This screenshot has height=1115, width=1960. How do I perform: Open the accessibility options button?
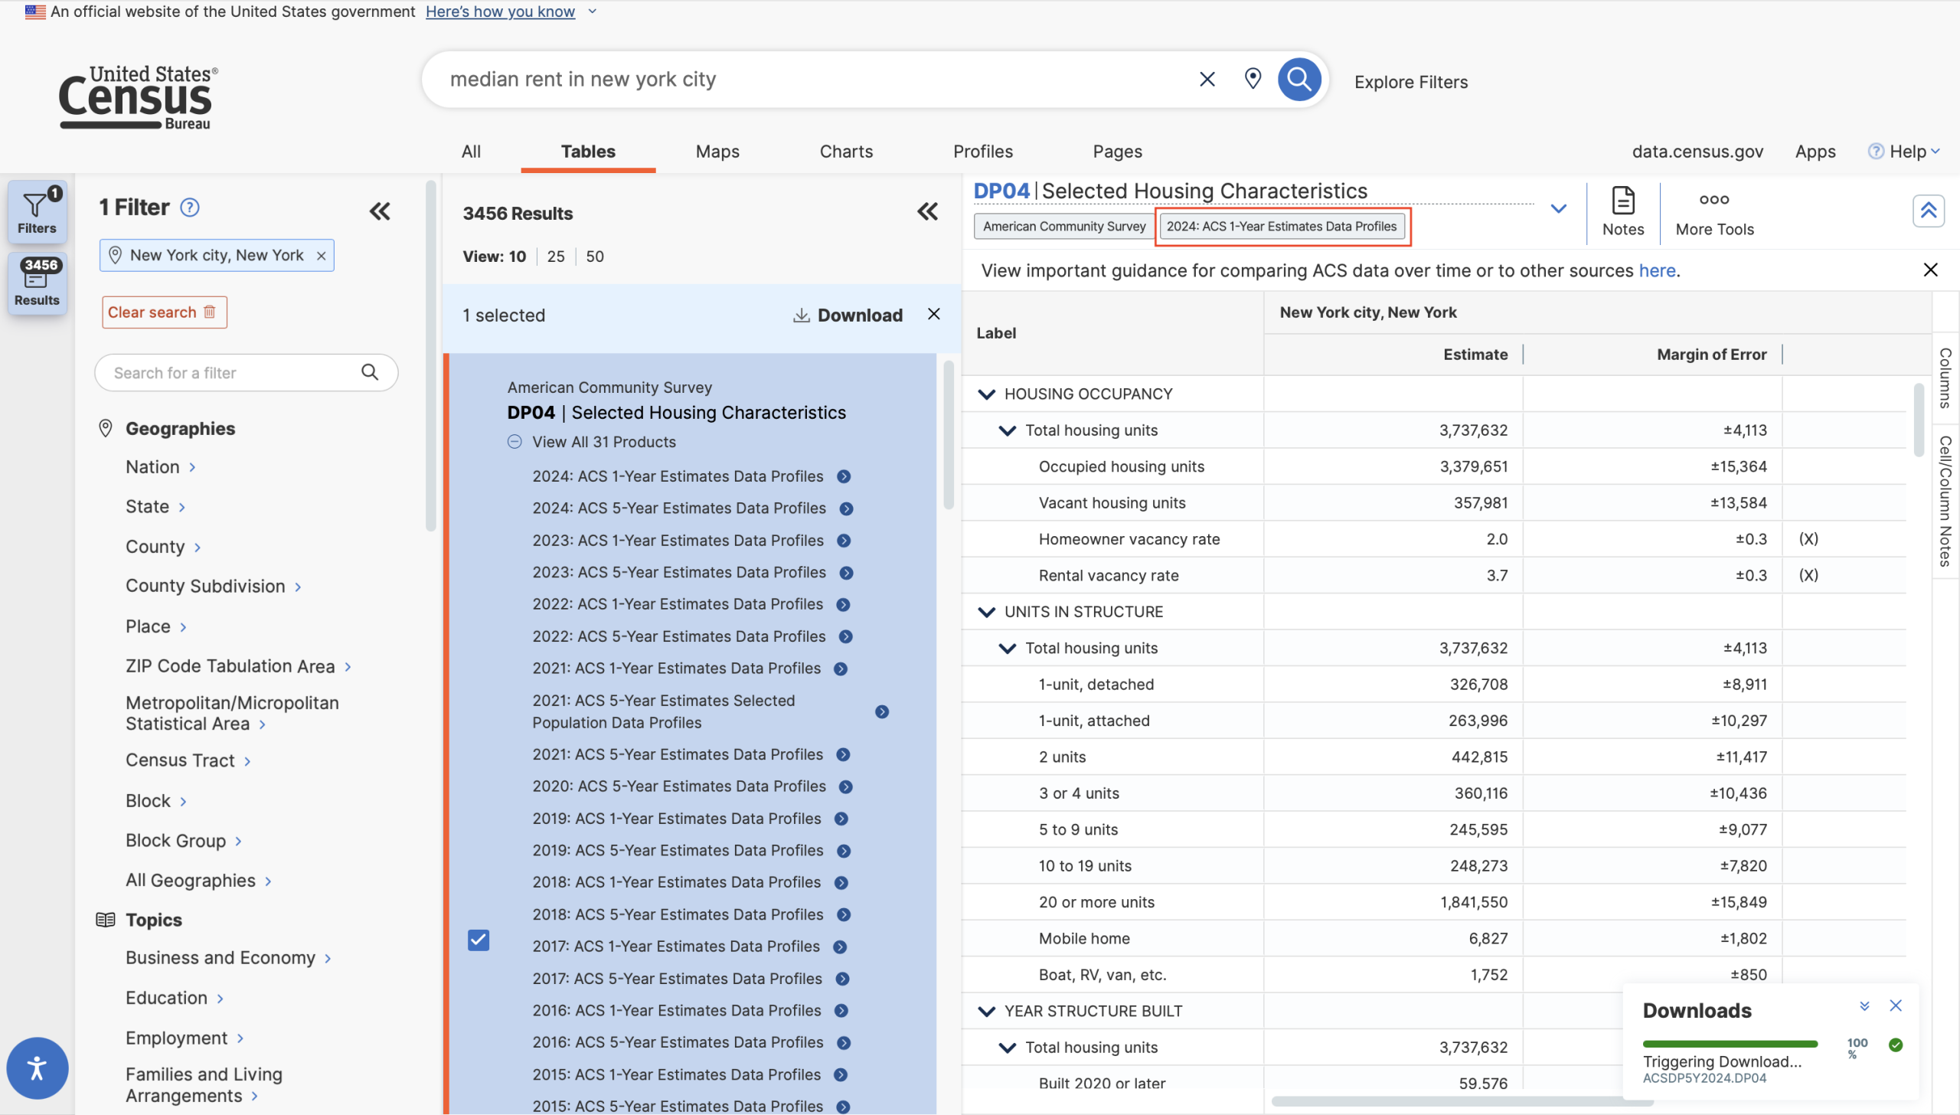(37, 1068)
